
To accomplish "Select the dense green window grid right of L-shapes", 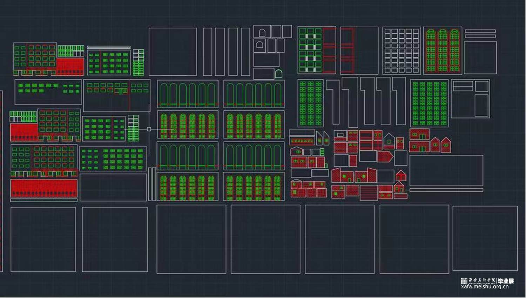I will coord(429,103).
